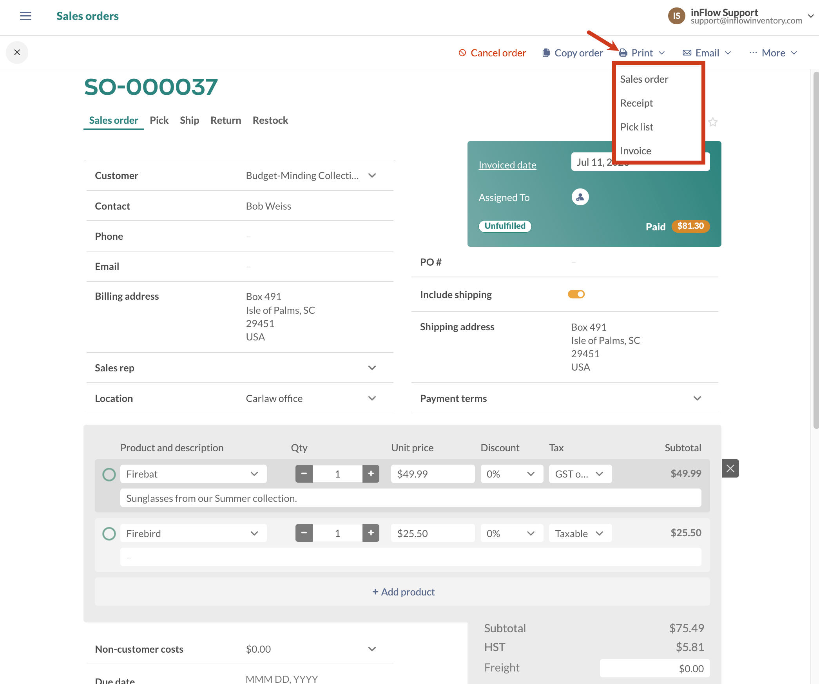
Task: Select the Firebird row radio circle
Action: click(109, 534)
